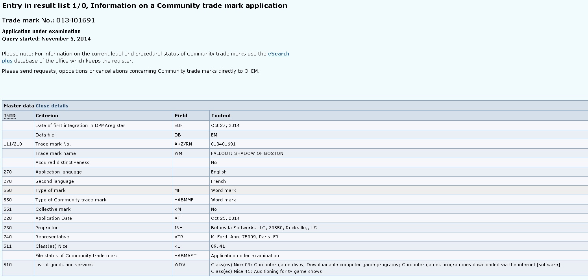588x280 pixels.
Task: Click the Query started: November 5, 2014 line
Action: [46, 39]
